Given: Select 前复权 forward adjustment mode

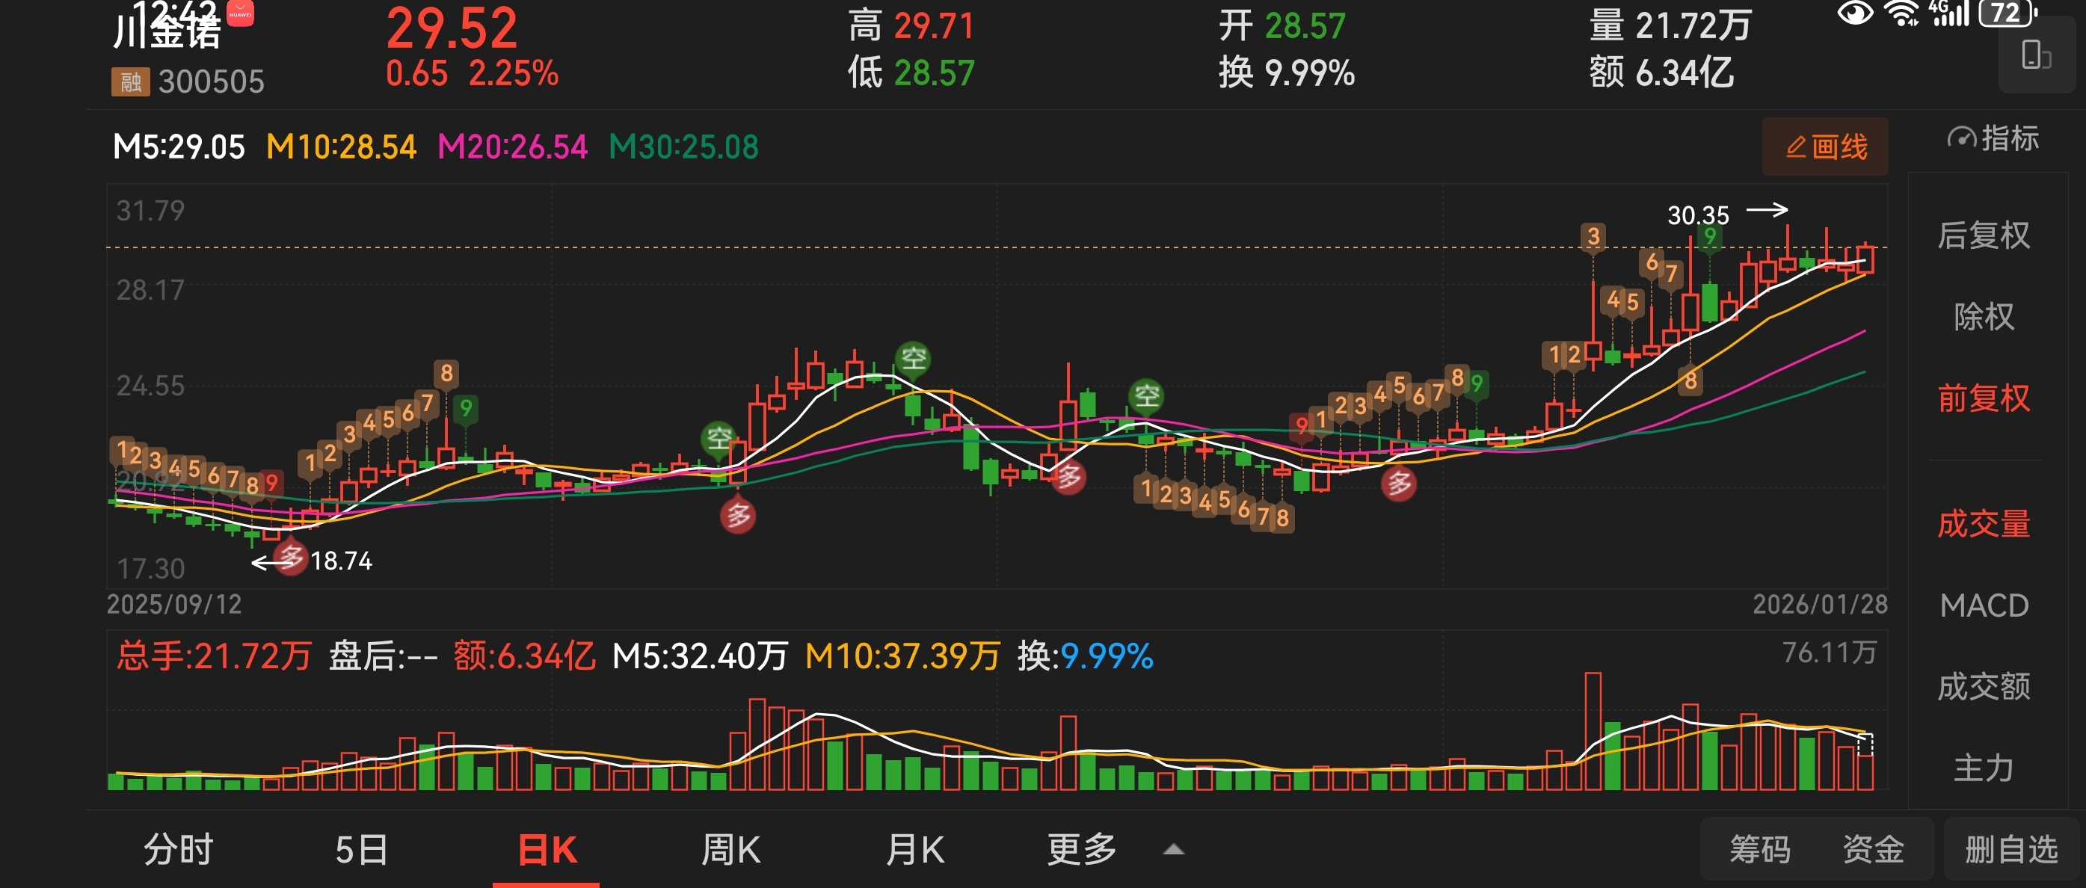Looking at the screenshot, I should point(1983,398).
